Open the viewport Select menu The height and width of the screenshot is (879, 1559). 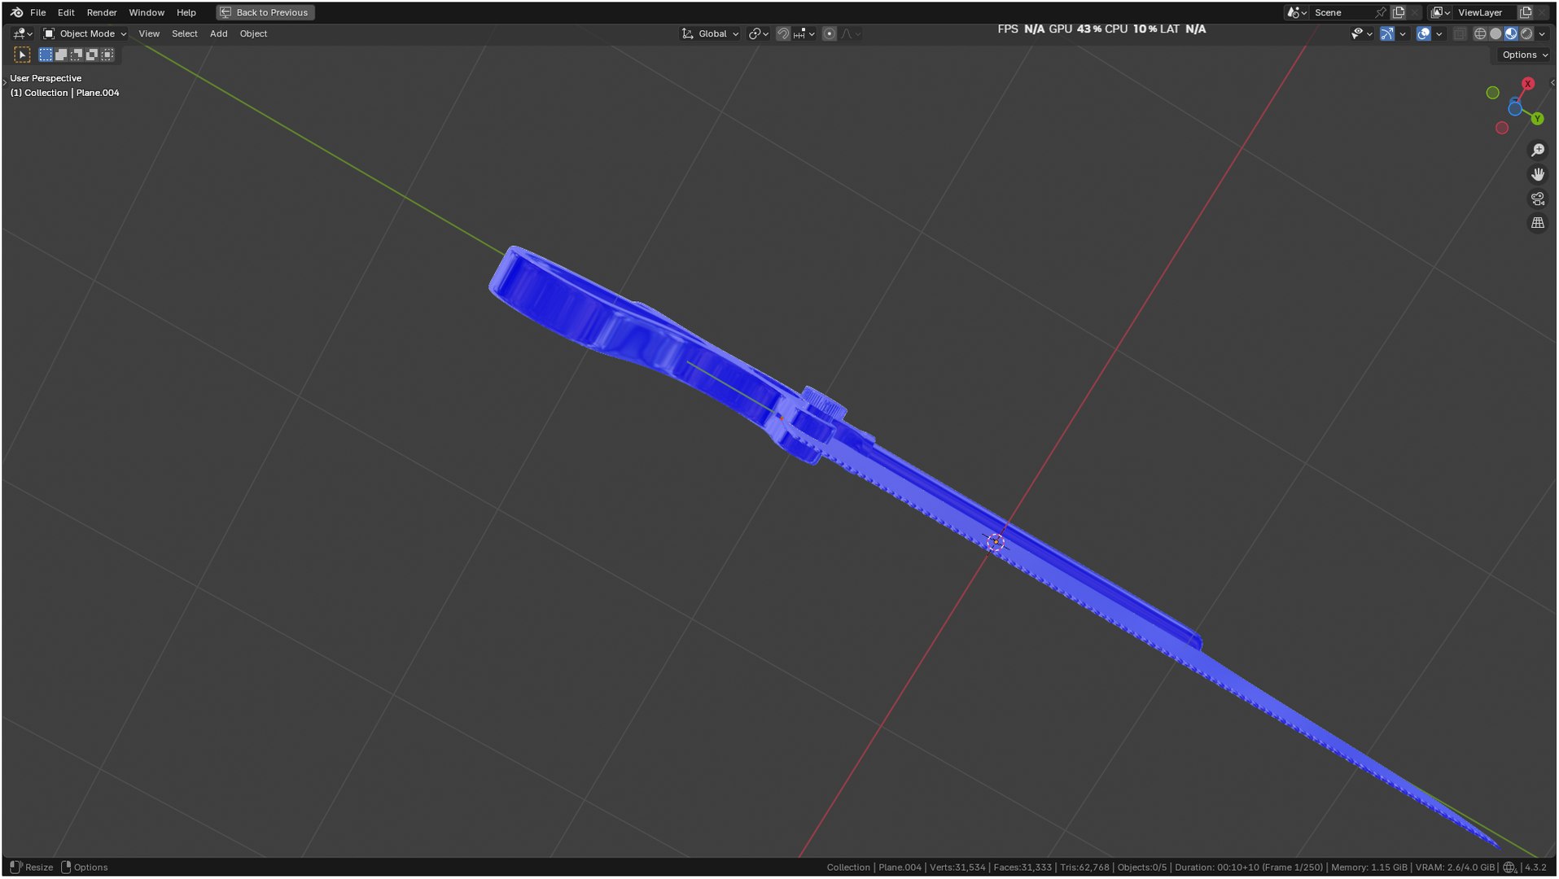(x=185, y=33)
